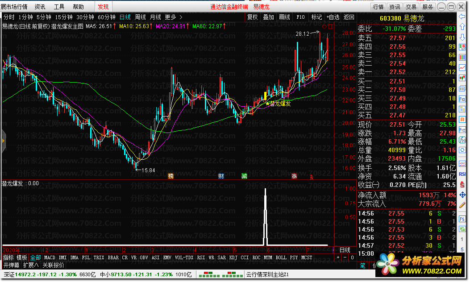470x282 pixels.
Task: Click the blue four-way move arrows icon
Action: (x=462, y=195)
